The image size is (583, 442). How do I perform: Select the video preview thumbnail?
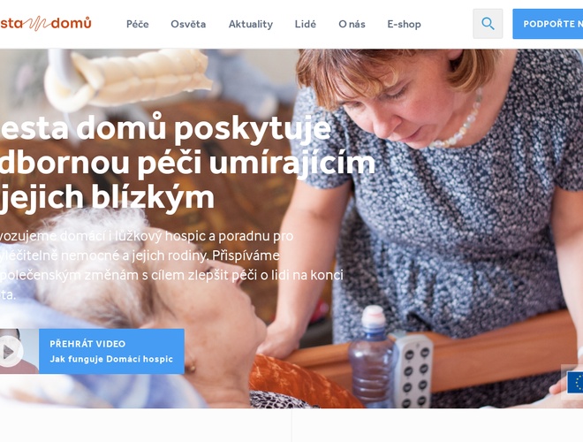pos(19,351)
